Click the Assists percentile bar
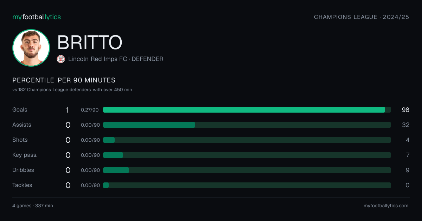The width and height of the screenshot is (422, 221). [247, 125]
